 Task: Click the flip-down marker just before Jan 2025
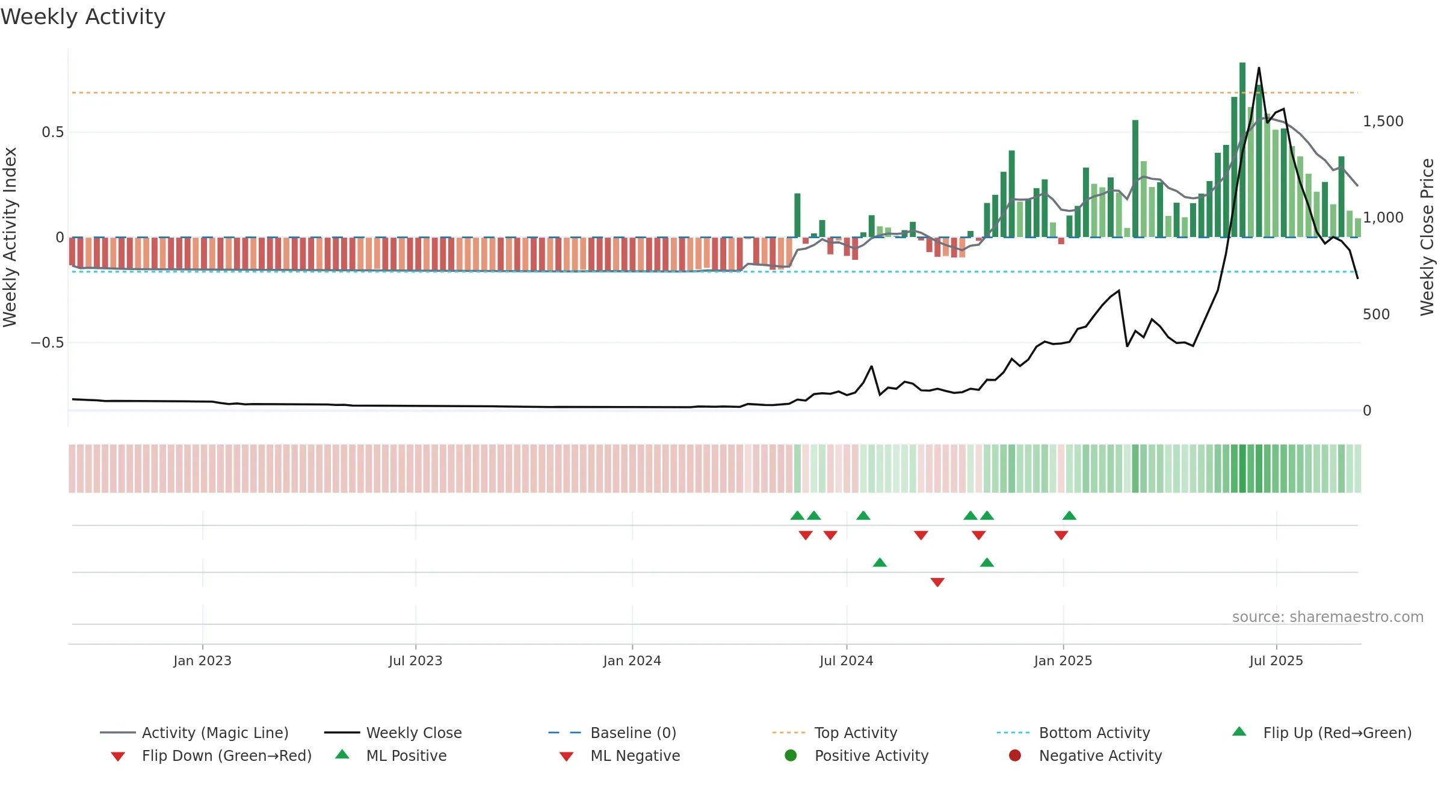pyautogui.click(x=1061, y=535)
